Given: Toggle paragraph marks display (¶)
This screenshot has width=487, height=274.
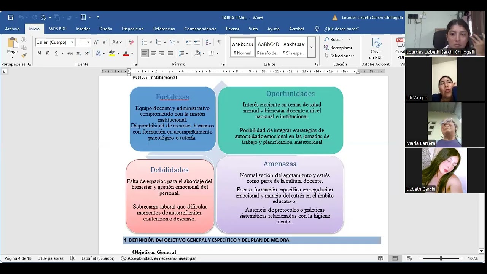Looking at the screenshot, I should [219, 42].
